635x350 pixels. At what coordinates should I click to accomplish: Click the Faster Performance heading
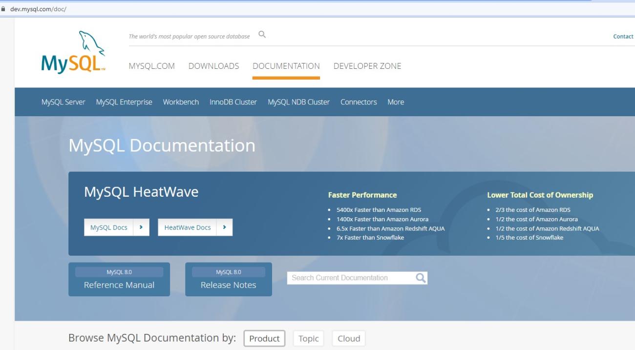[x=362, y=195]
